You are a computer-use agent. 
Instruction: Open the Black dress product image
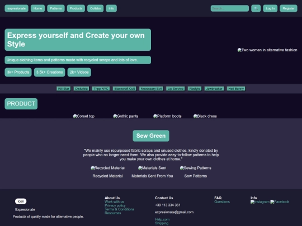click(x=205, y=116)
